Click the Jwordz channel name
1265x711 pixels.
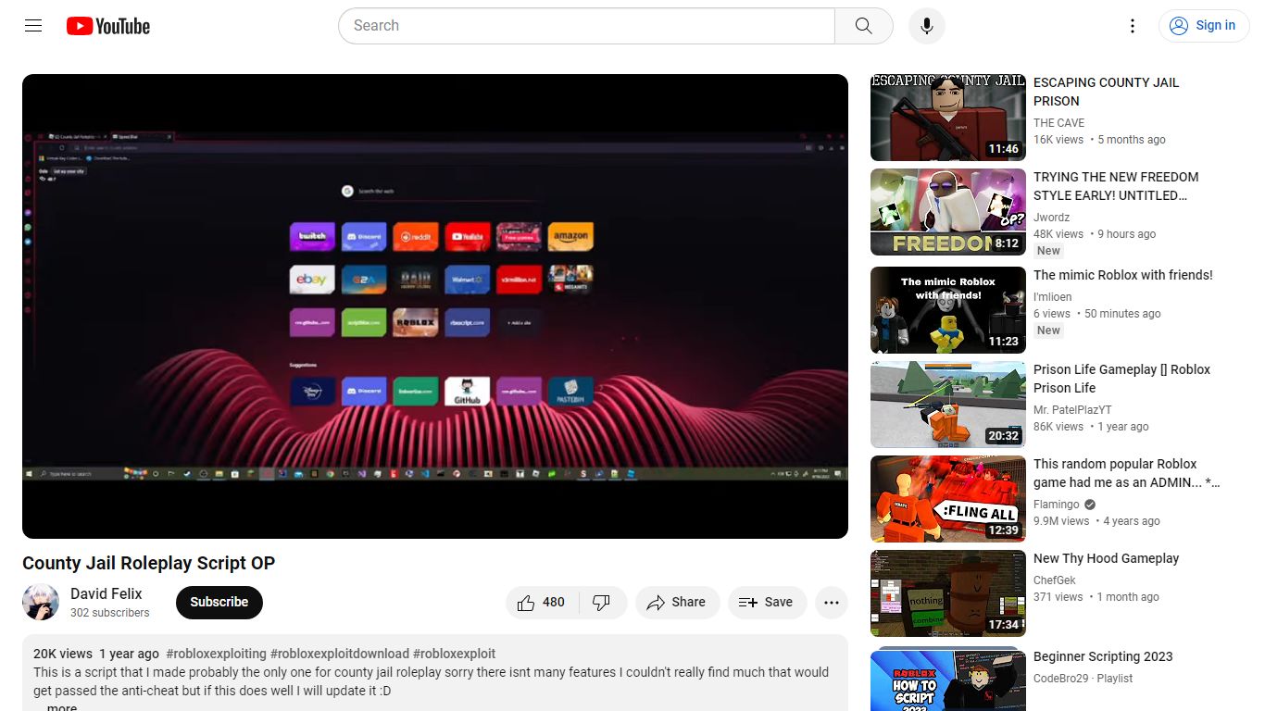click(1051, 218)
